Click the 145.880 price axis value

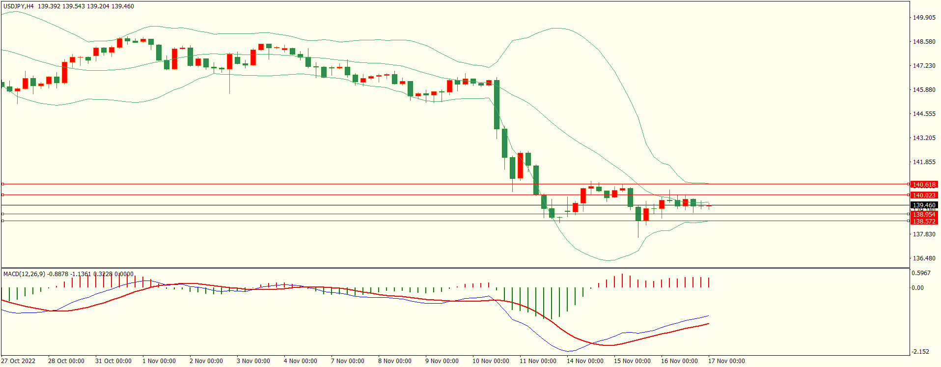(x=924, y=90)
